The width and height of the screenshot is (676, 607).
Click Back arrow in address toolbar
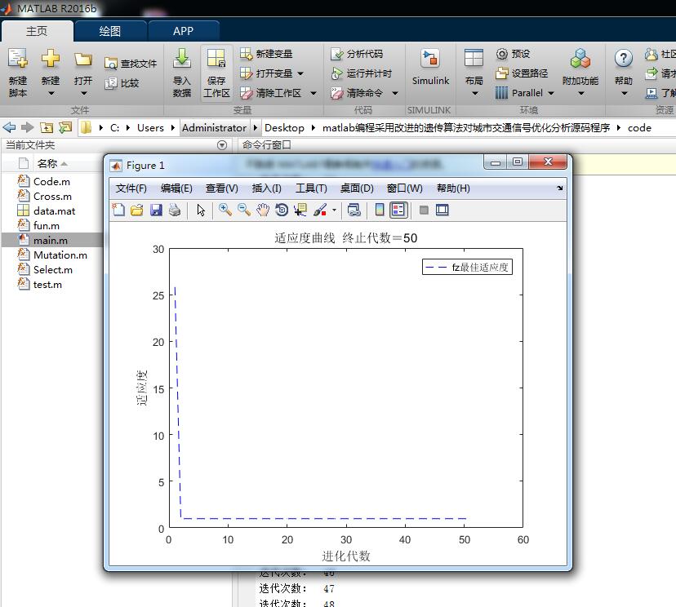[x=9, y=127]
